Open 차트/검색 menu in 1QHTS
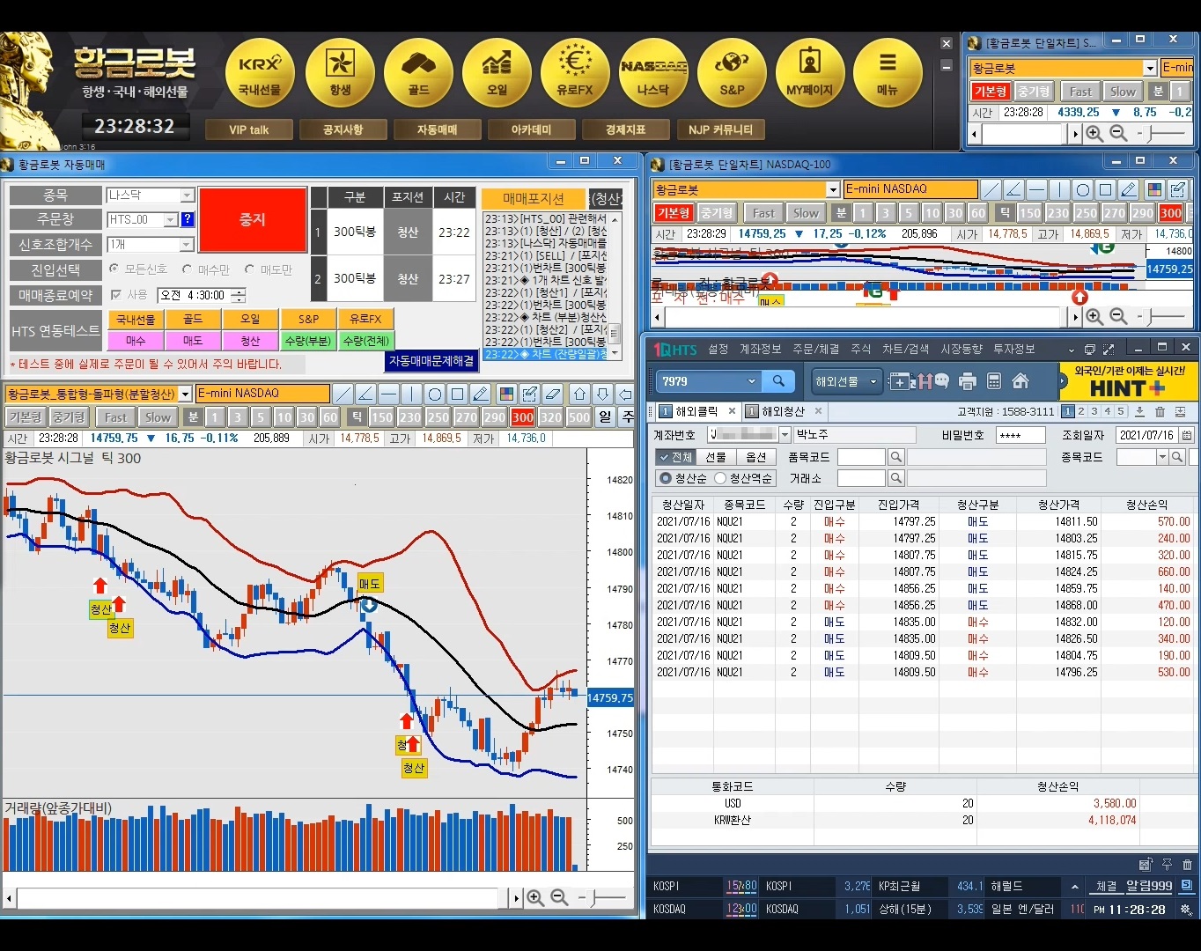The image size is (1201, 951). [906, 349]
